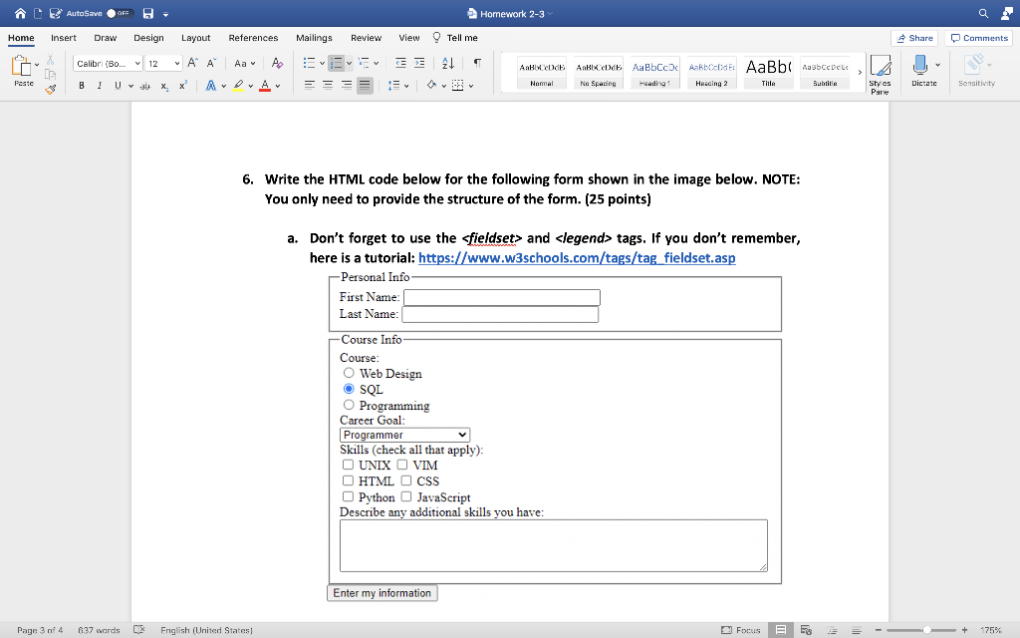1020x638 pixels.
Task: Expand the bullet list style options
Action: 322,63
